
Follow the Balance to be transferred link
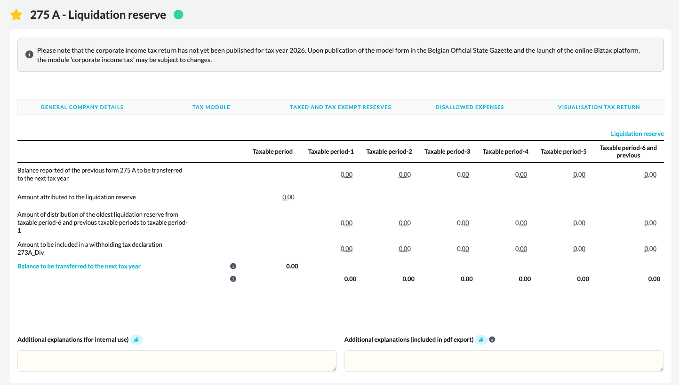click(x=79, y=266)
